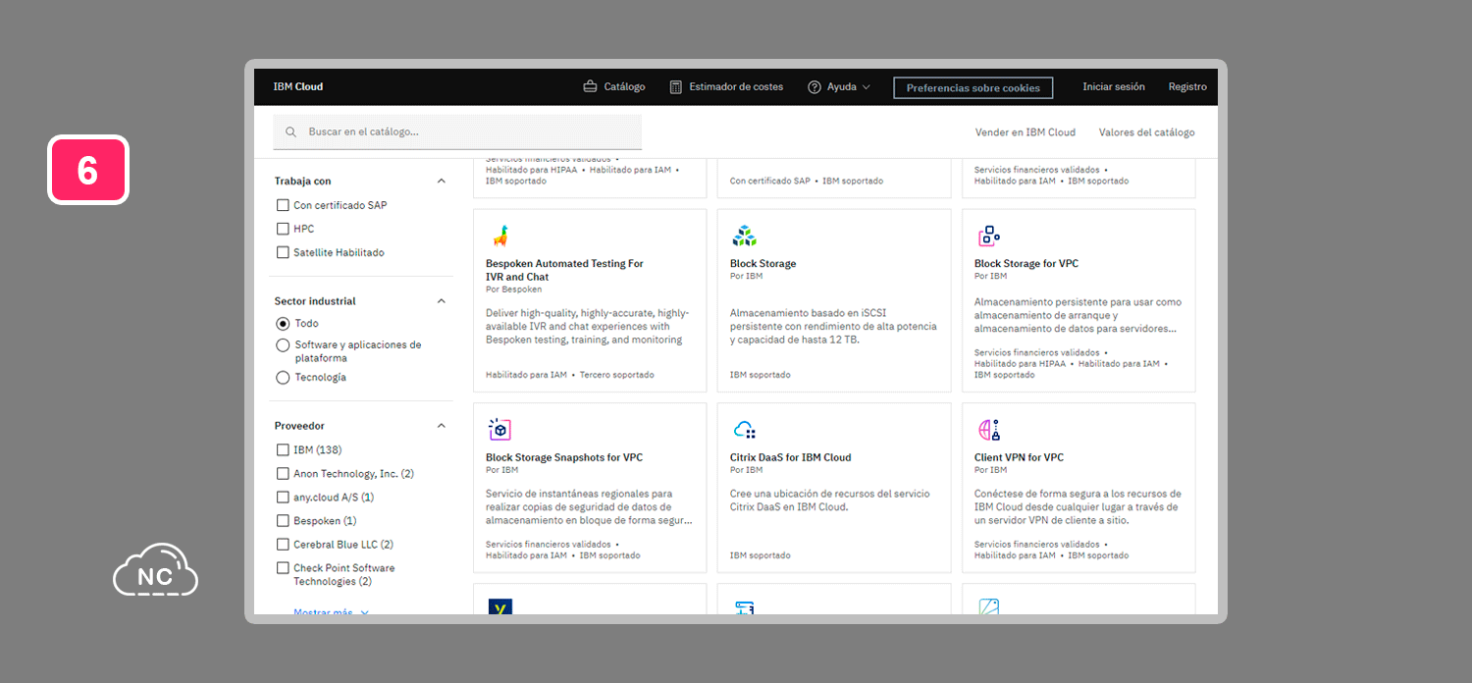Check the Bespoken (1) provider checkbox
This screenshot has height=683, width=1472.
pos(283,521)
